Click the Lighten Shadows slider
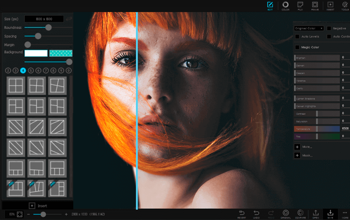 coord(317,99)
